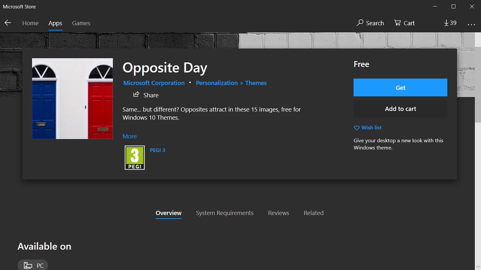Go back using the back arrow
This screenshot has width=481, height=270.
(x=8, y=23)
